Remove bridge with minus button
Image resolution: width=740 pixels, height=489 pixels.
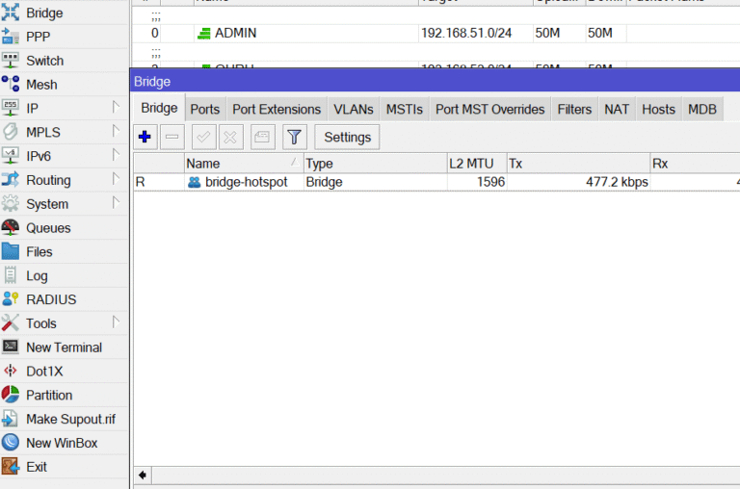pos(172,138)
